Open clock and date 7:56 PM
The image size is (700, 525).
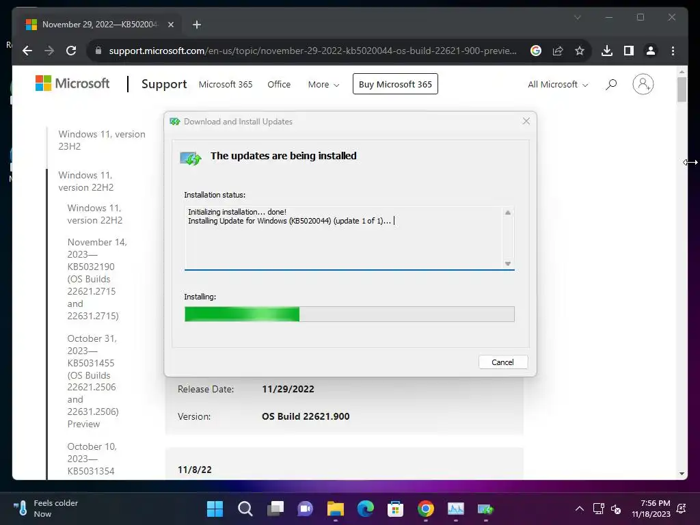[651, 509]
